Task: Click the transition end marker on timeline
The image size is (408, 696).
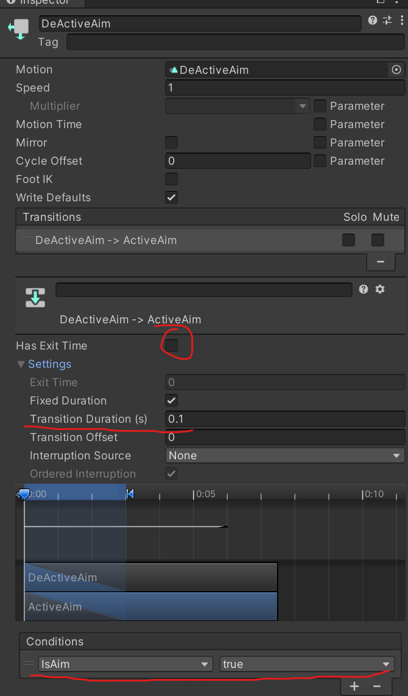Action: pos(130,494)
